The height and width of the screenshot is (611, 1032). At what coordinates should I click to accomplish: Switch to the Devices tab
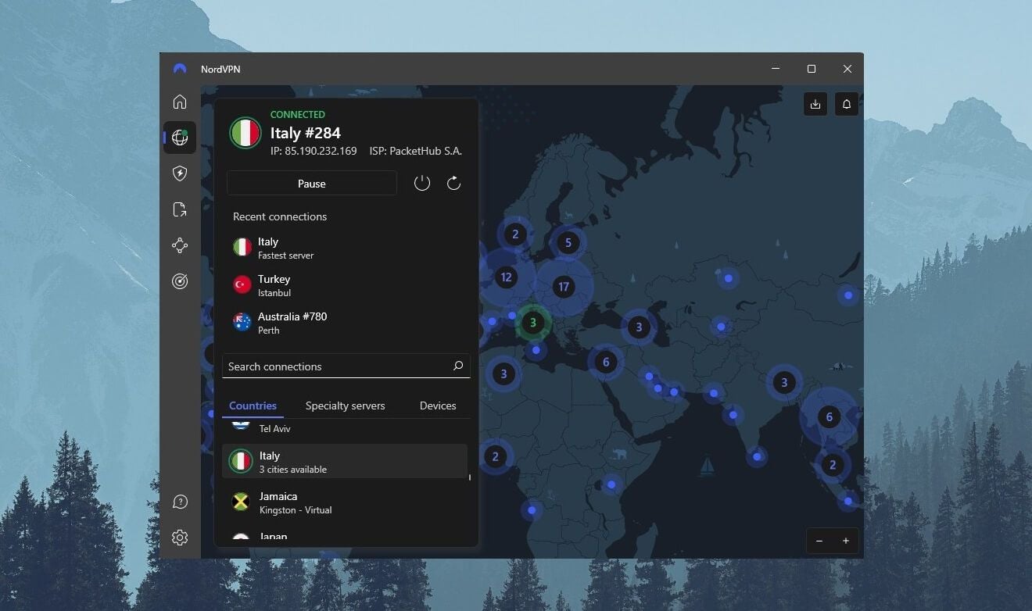[438, 406]
